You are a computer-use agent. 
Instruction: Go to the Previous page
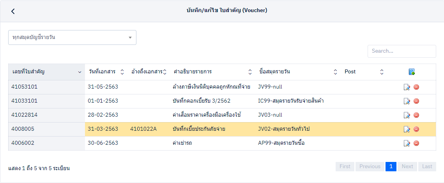click(x=370, y=167)
